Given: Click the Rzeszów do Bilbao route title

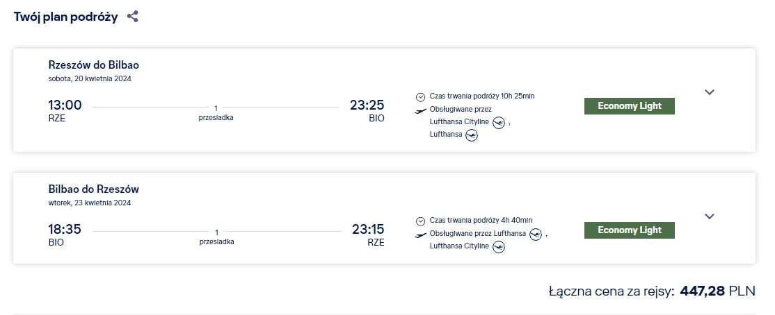Looking at the screenshot, I should 94,65.
